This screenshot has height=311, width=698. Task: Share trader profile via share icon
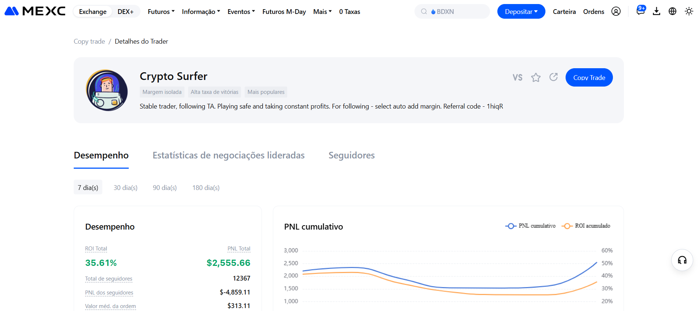pos(553,77)
